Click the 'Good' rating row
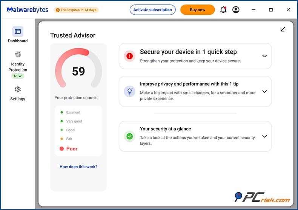This screenshot has height=210, width=298. point(68,130)
